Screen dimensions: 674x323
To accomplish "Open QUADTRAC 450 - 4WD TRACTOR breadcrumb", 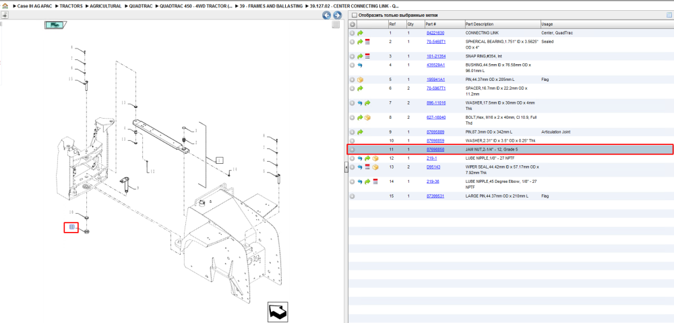I will tap(196, 7).
